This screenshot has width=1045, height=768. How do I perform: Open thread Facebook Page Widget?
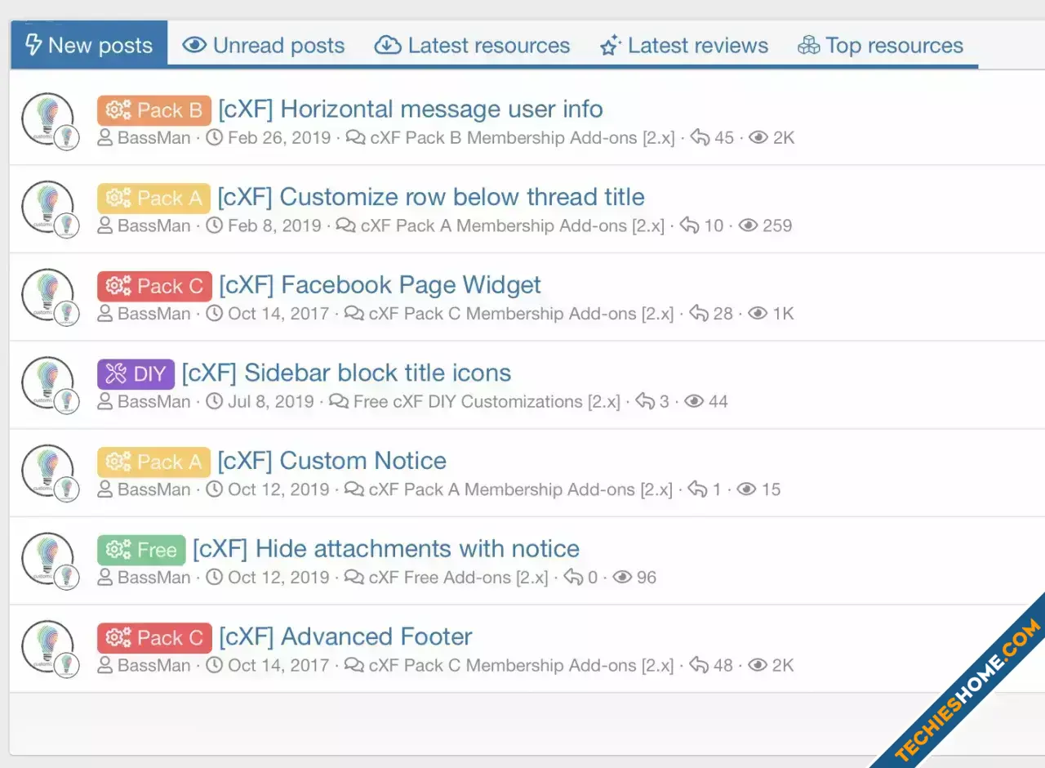(380, 284)
